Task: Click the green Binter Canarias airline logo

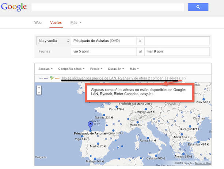Action: click(x=52, y=78)
